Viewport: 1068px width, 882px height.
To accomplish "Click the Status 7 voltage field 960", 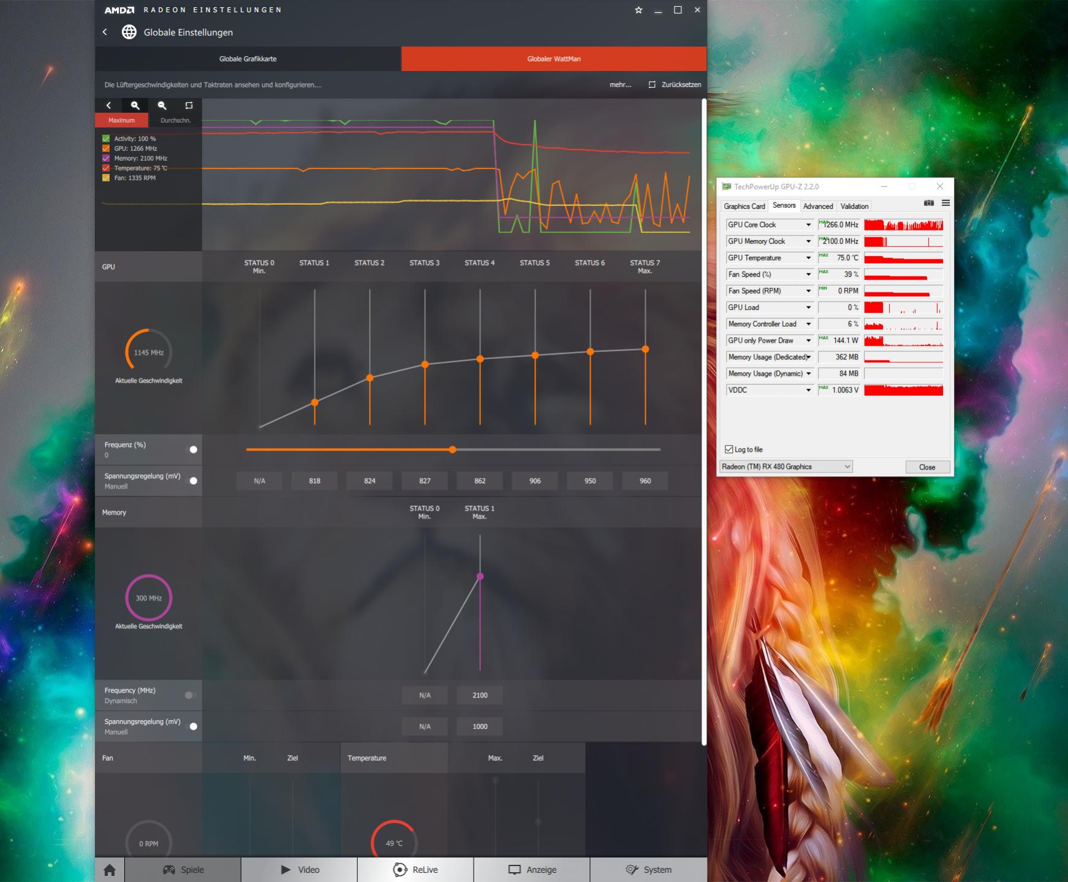I will tap(645, 481).
